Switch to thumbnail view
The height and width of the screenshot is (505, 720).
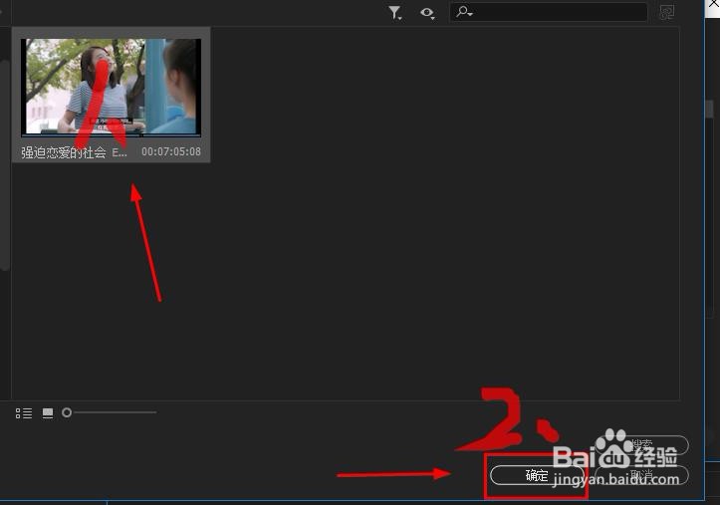[48, 413]
